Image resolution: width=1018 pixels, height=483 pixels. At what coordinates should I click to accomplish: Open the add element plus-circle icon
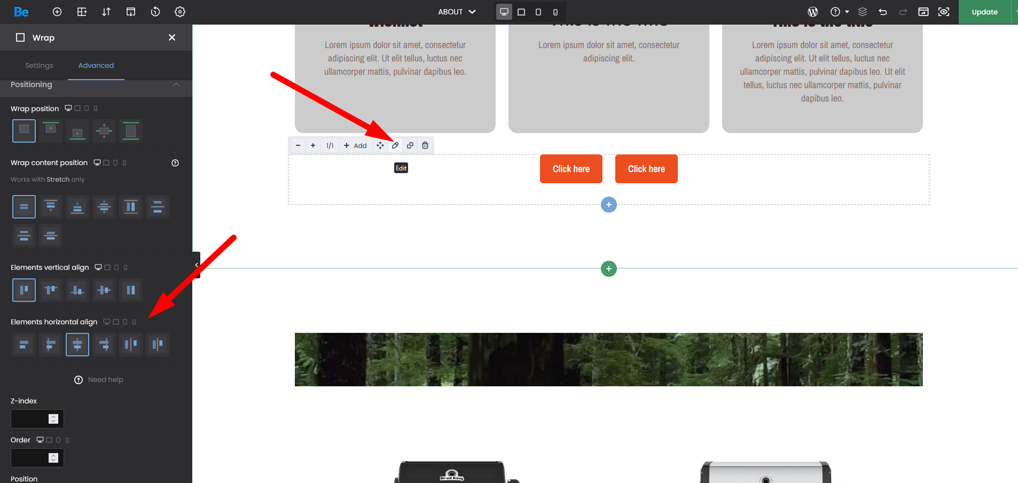point(57,12)
